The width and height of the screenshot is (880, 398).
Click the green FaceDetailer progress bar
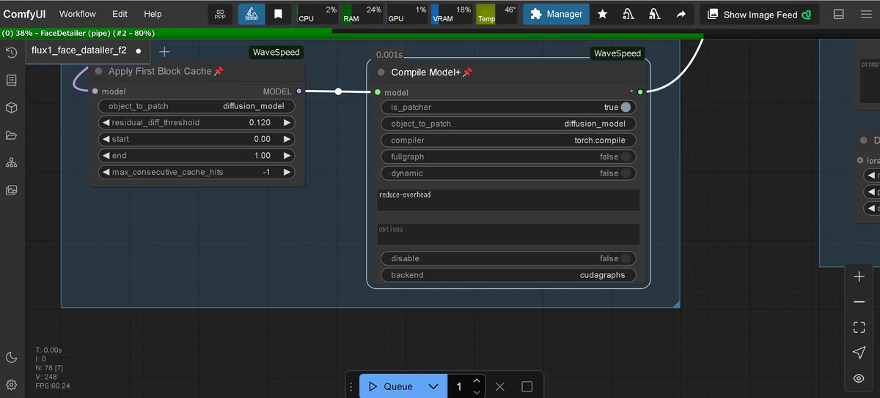pyautogui.click(x=352, y=33)
